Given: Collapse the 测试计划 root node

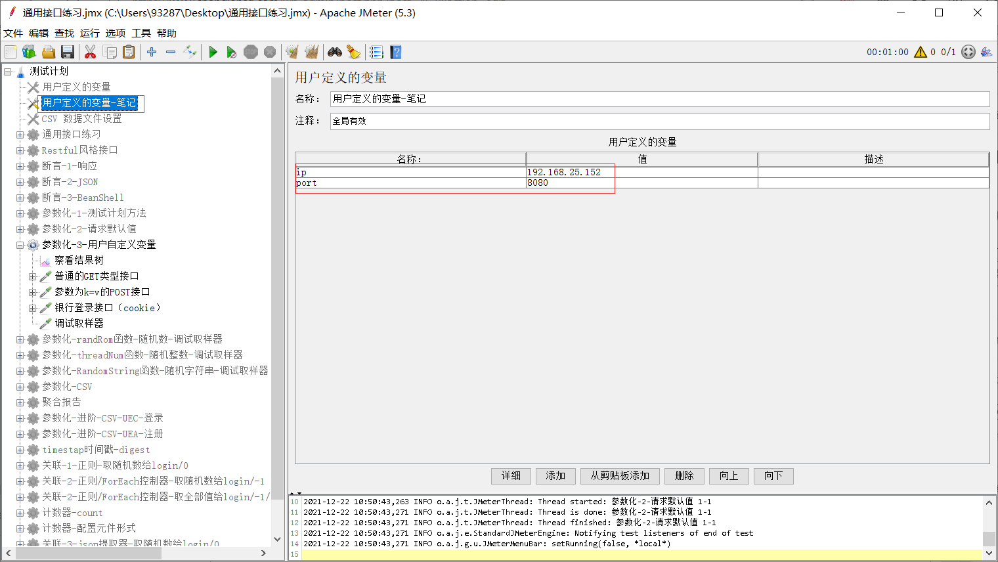Looking at the screenshot, I should tap(8, 72).
